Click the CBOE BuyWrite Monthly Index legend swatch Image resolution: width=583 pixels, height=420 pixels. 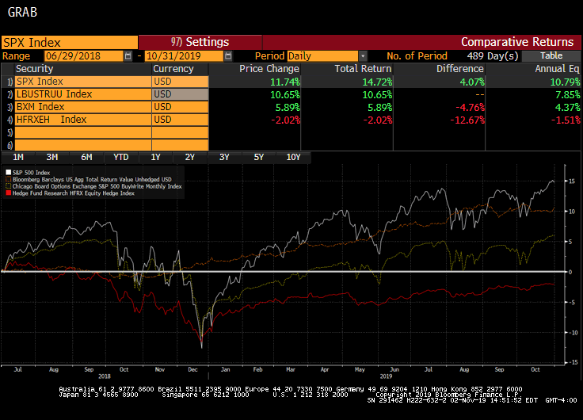(x=9, y=186)
